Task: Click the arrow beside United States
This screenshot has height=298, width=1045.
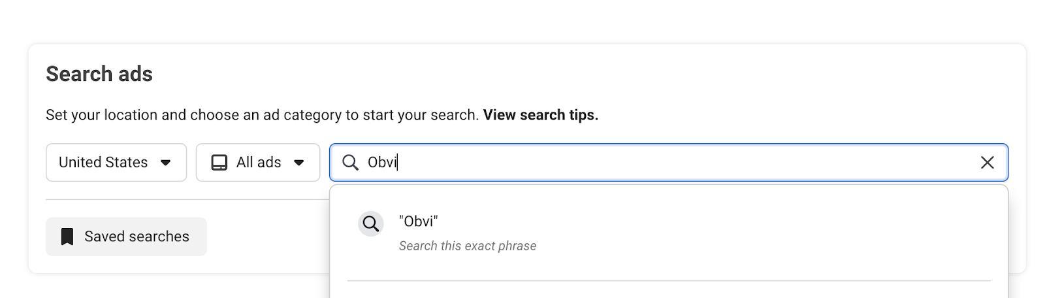Action: click(x=166, y=163)
